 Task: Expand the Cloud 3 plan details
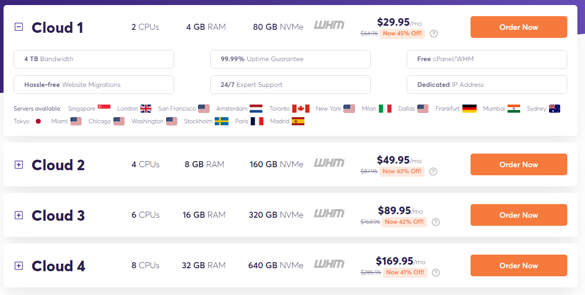[19, 215]
